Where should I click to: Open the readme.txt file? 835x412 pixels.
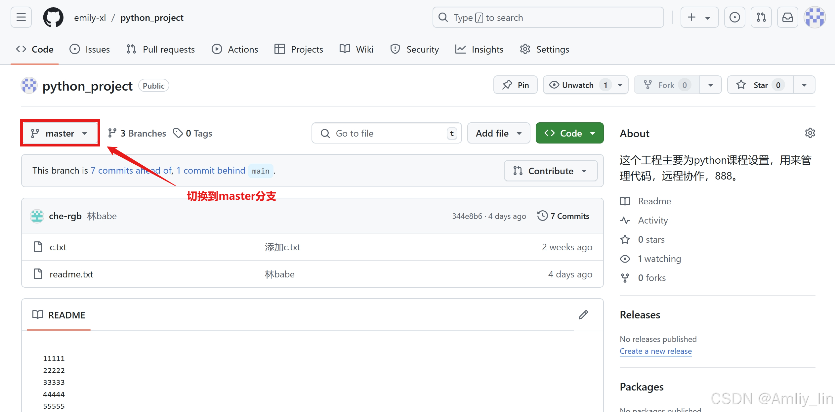pyautogui.click(x=71, y=274)
